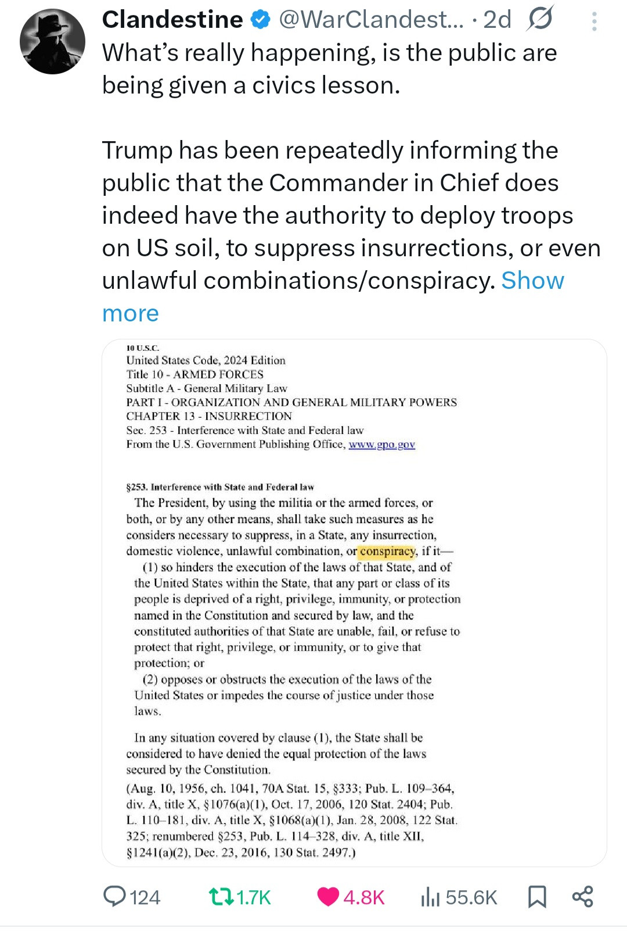Click the www.gpo.gov link in the document
This screenshot has width=627, height=931.
(381, 445)
